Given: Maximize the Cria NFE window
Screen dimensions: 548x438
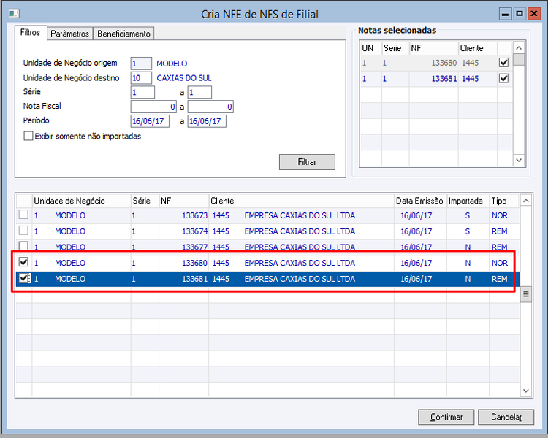Looking at the screenshot, I should click(520, 14).
